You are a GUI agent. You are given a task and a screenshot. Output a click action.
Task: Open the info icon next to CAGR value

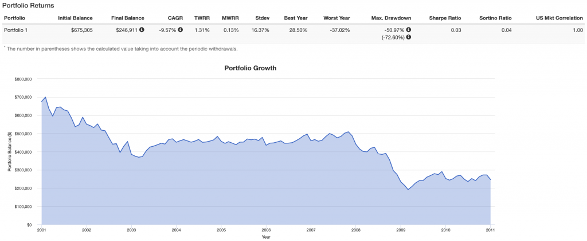pos(181,30)
